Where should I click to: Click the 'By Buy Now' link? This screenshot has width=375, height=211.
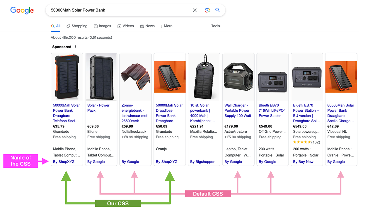(x=303, y=162)
